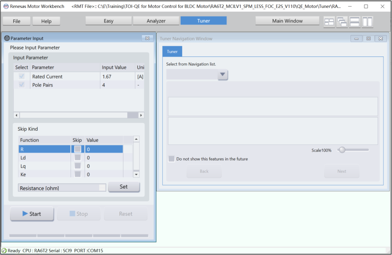Click the Ready status check icon
392x255 pixels.
click(4, 251)
